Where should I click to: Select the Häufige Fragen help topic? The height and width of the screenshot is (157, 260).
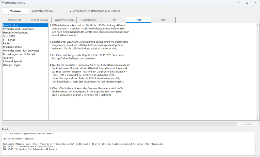tap(25, 65)
